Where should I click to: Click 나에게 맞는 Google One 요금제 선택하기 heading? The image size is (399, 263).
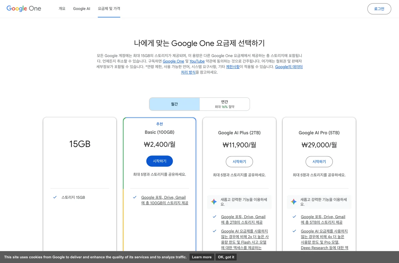tap(199, 43)
